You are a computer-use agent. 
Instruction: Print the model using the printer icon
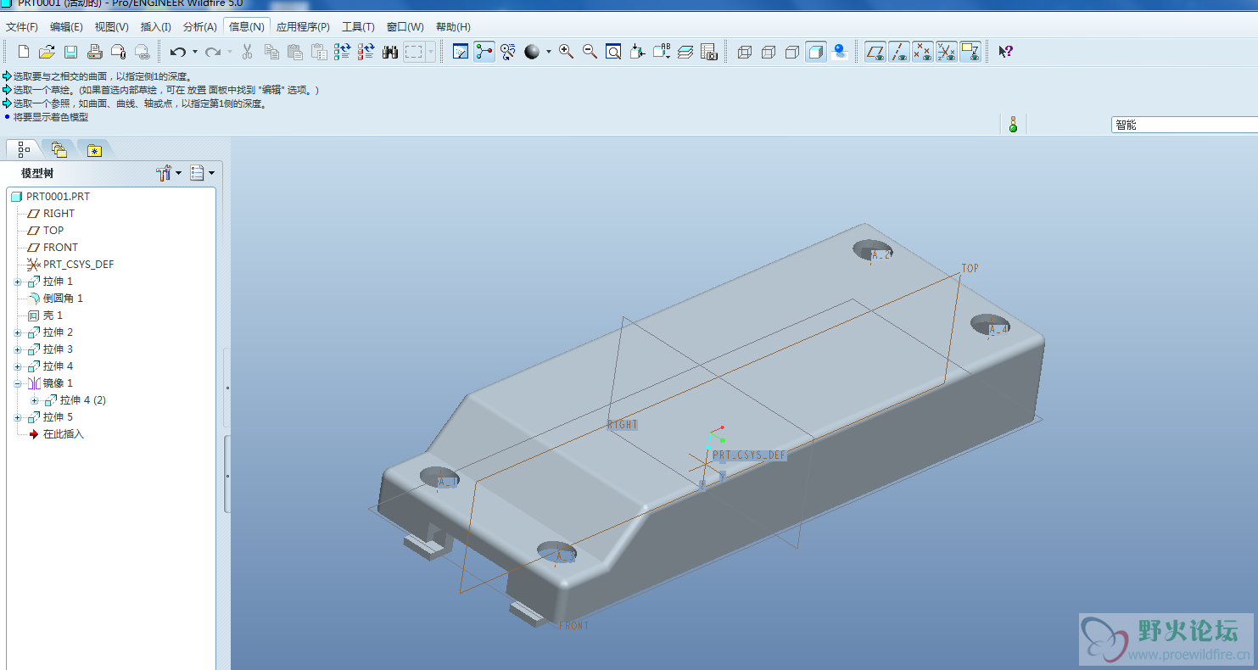(x=95, y=52)
